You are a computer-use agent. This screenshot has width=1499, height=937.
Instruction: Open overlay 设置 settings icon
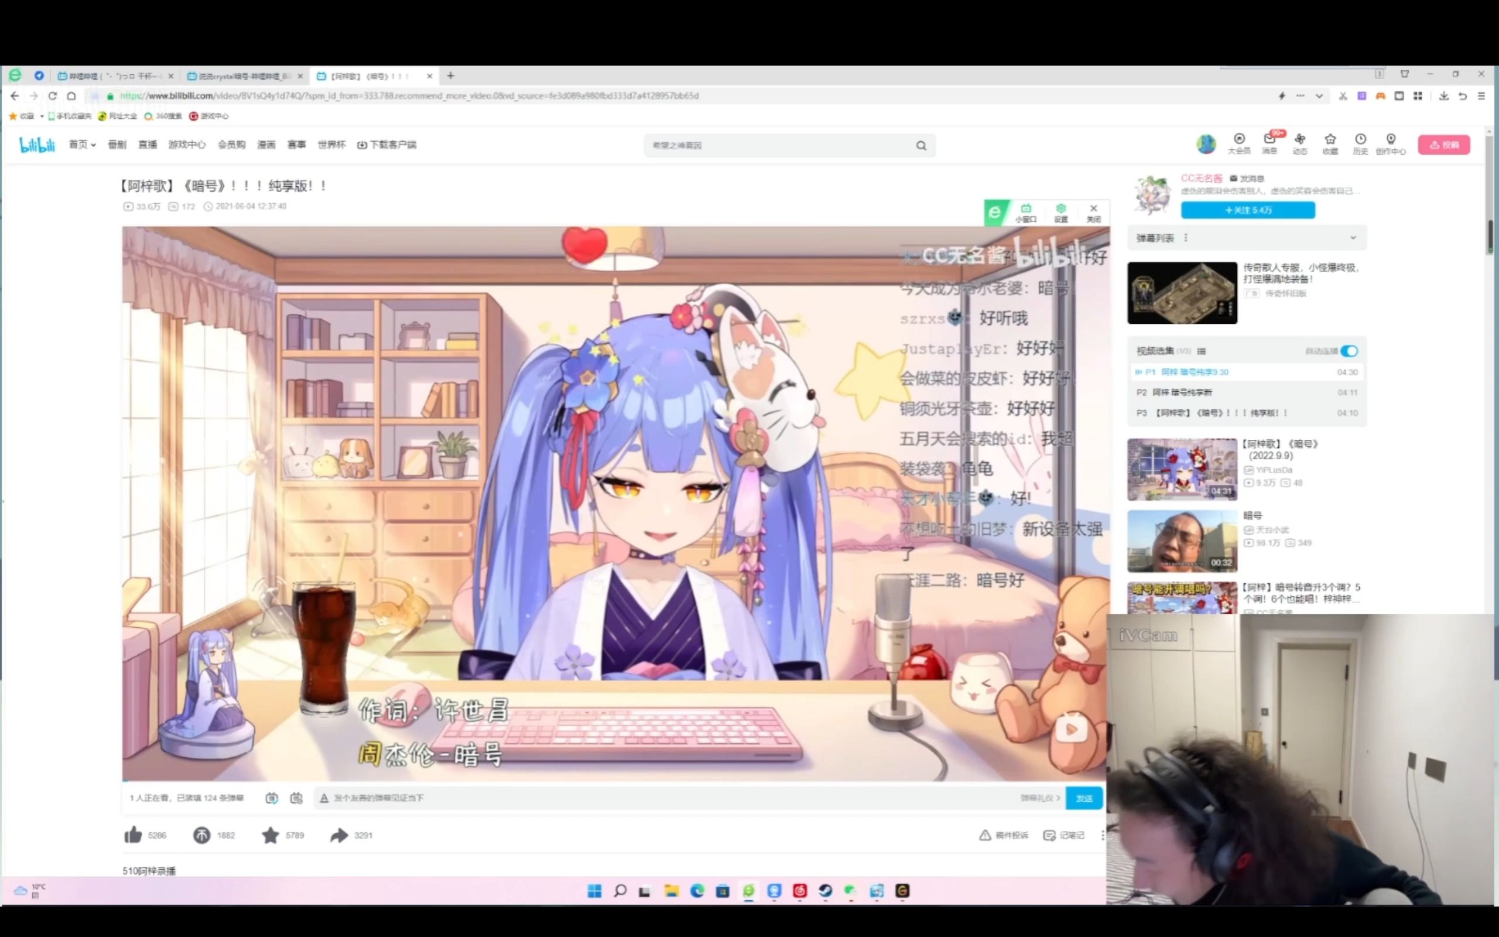1060,213
